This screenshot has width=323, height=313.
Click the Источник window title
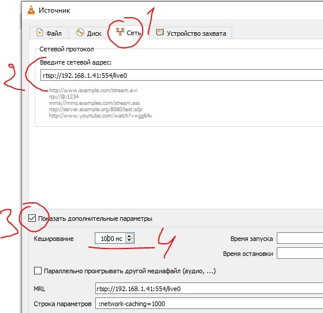54,10
